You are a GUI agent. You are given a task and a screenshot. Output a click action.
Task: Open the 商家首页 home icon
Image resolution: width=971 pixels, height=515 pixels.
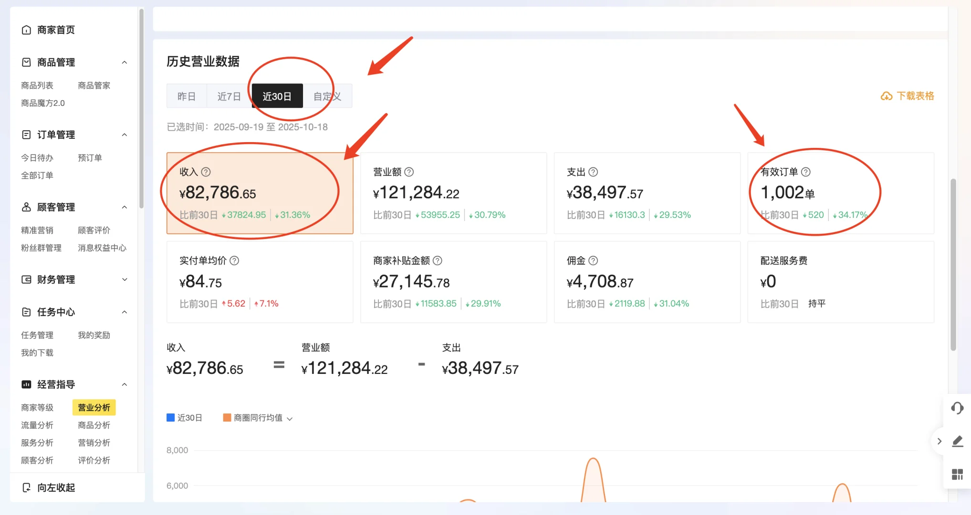[26, 30]
